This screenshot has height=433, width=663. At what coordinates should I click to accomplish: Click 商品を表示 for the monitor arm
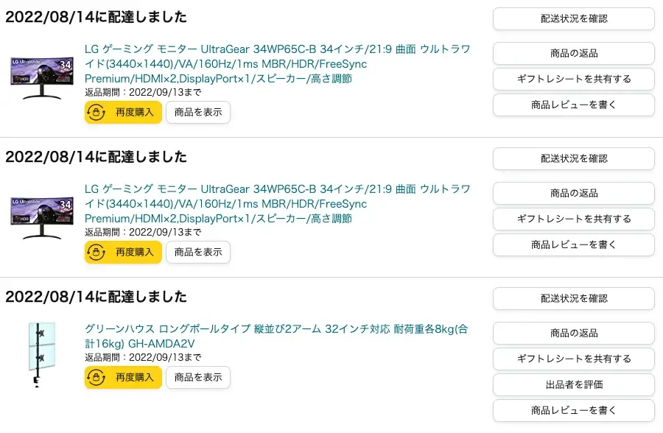198,378
